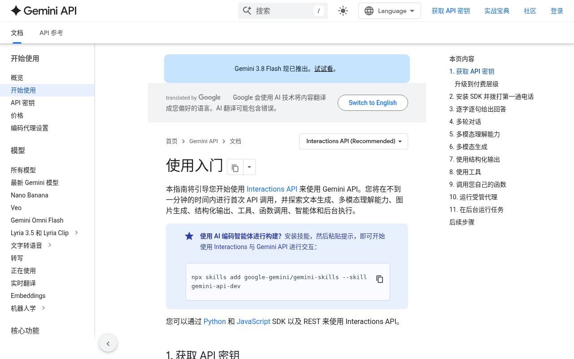The image size is (574, 359).
Task: Open the Interactions API (Recommended) dropdown
Action: (353, 141)
